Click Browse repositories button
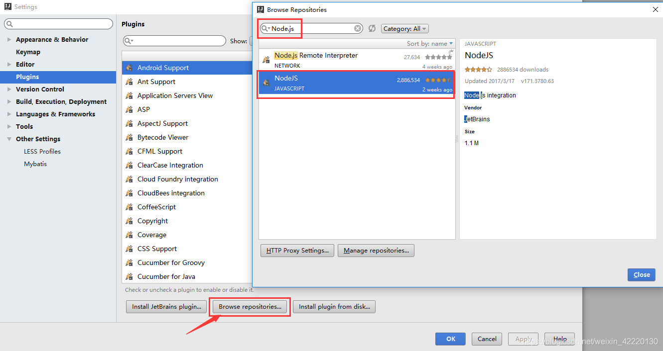Screen dimensions: 663x351 (x=250, y=307)
